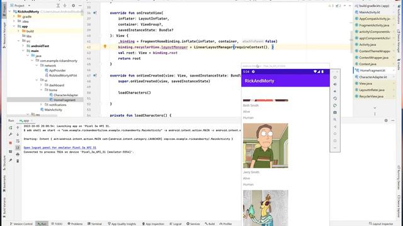This screenshot has height=226, width=403.
Task: Hide the Run tool window
Action: [x=393, y=121]
